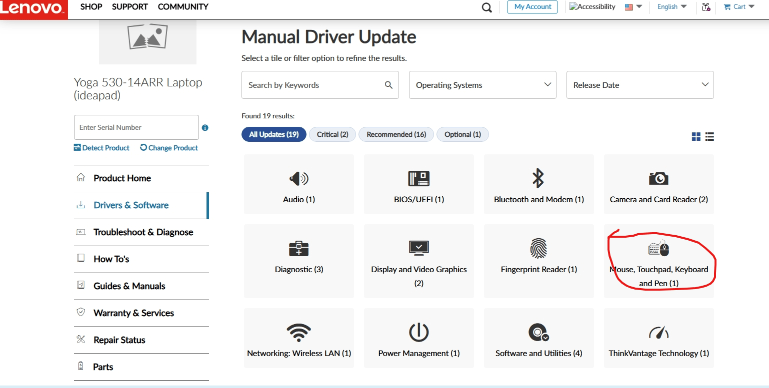Click the rewards gift icon in header
Image resolution: width=769 pixels, height=388 pixels.
click(x=706, y=7)
